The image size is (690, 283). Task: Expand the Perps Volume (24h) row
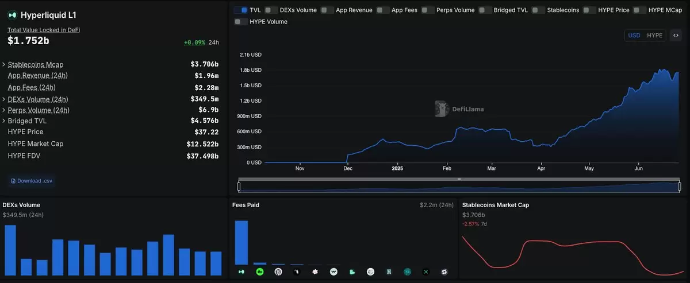tap(4, 110)
